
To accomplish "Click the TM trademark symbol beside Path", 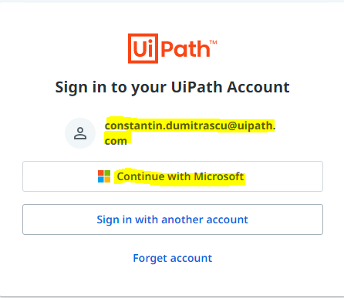I will 214,42.
